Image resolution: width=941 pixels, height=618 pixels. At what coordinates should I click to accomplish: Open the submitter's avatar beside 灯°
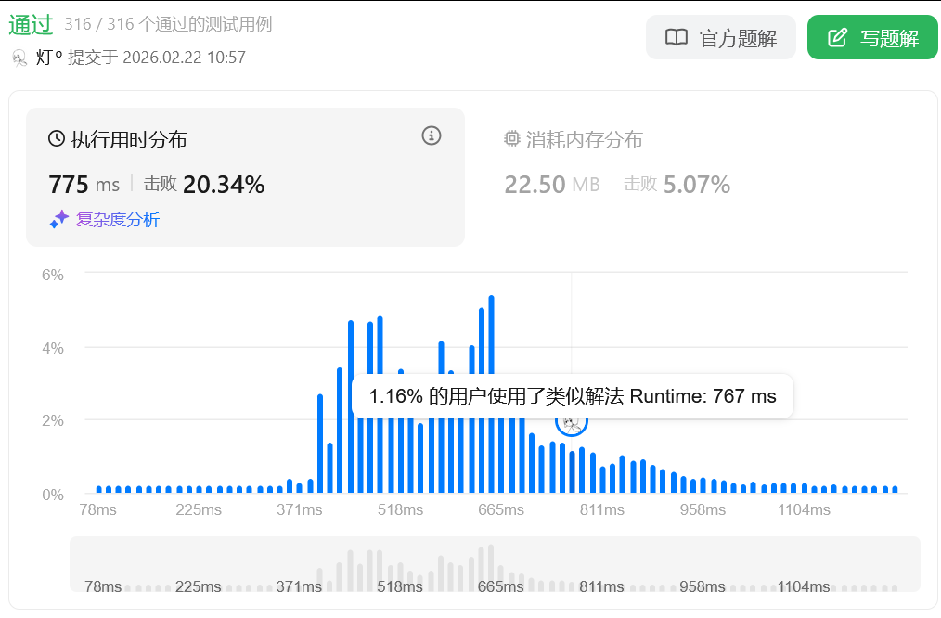(x=19, y=58)
